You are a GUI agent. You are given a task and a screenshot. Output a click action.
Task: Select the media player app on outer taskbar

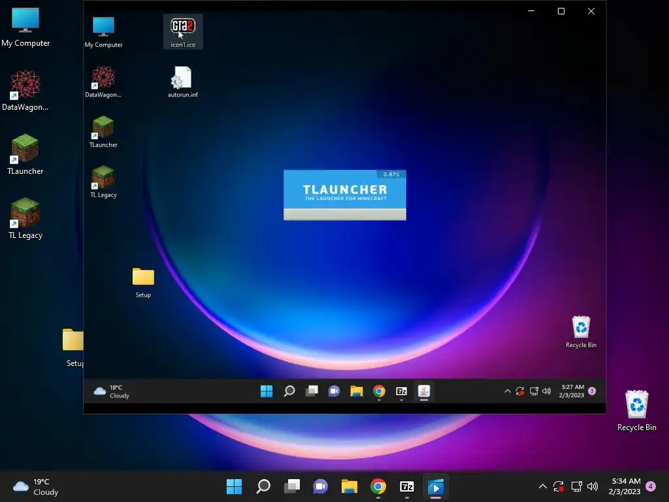click(436, 486)
